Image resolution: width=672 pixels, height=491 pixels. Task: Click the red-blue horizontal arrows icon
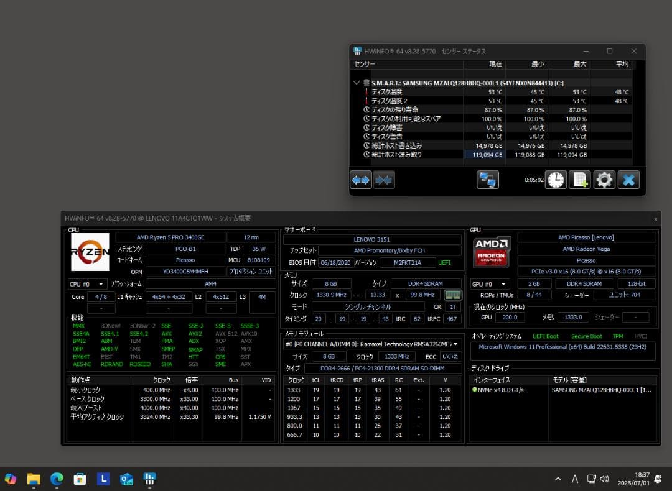(x=361, y=180)
